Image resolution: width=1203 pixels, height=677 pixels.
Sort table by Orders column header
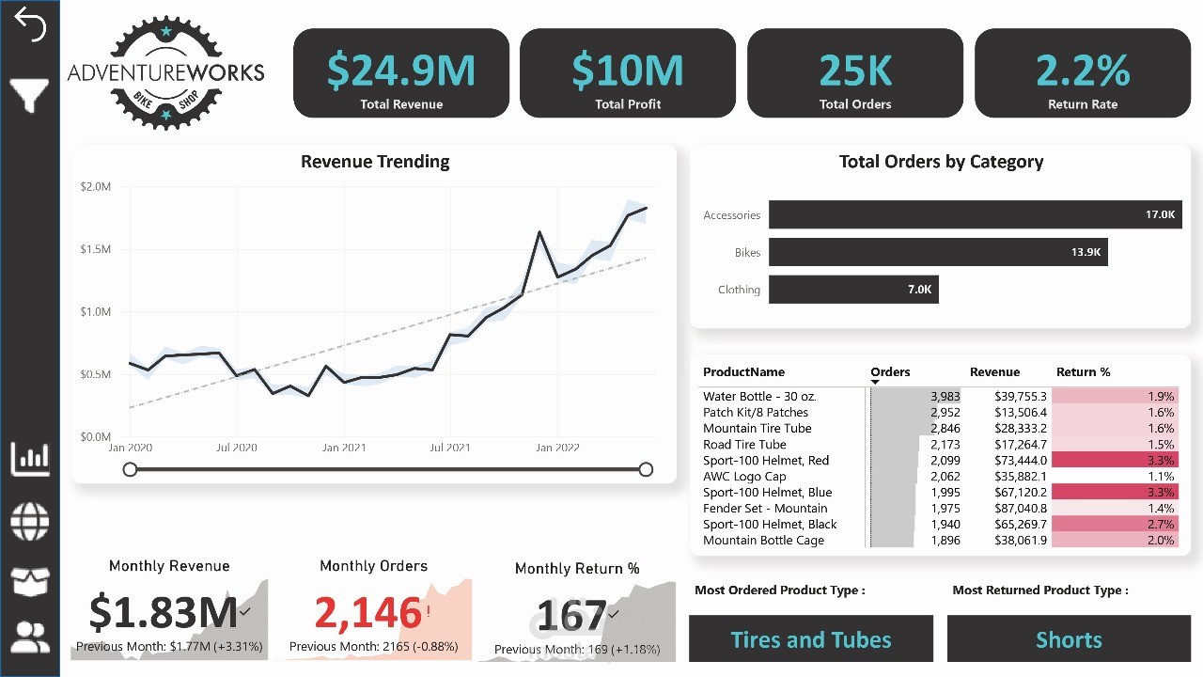pos(890,371)
